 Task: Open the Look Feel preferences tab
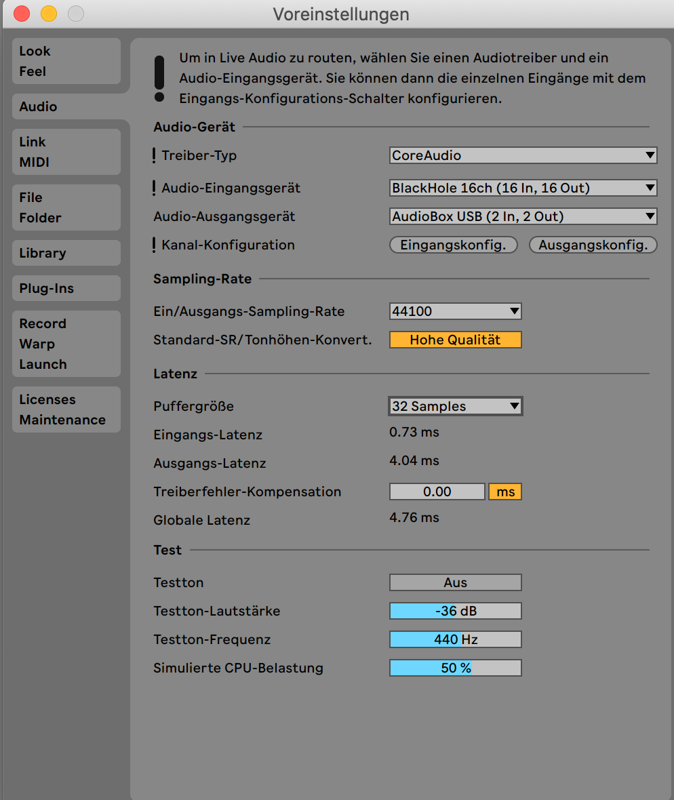tap(66, 61)
